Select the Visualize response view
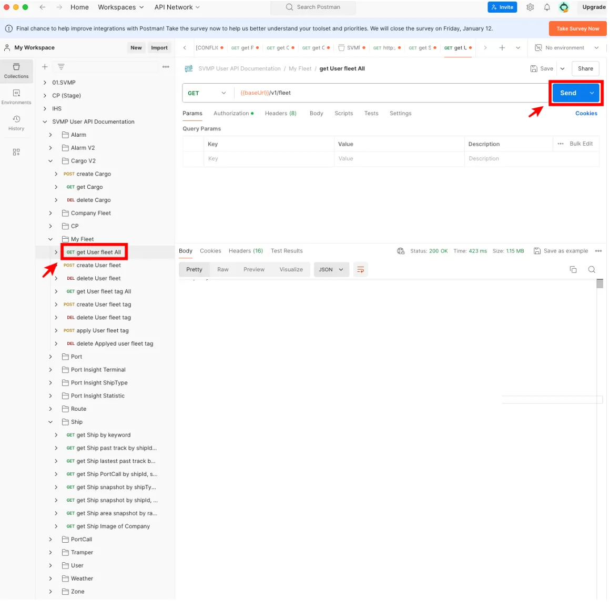This screenshot has width=610, height=609. tap(291, 270)
